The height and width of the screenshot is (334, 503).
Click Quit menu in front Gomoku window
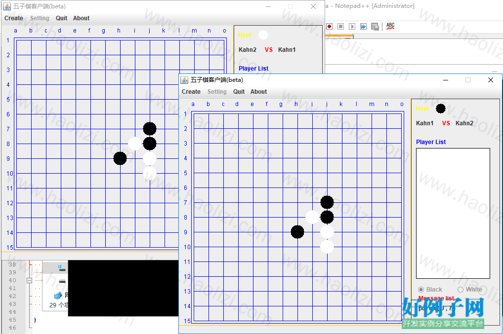click(x=239, y=92)
